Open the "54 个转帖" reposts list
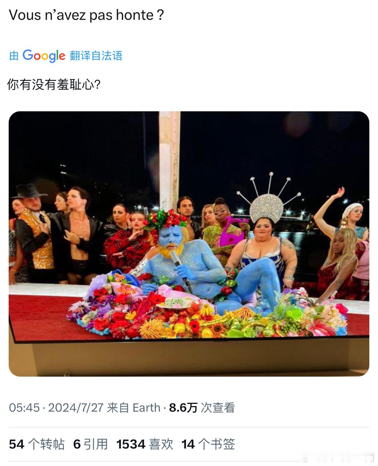378x466 pixels. click(x=37, y=444)
